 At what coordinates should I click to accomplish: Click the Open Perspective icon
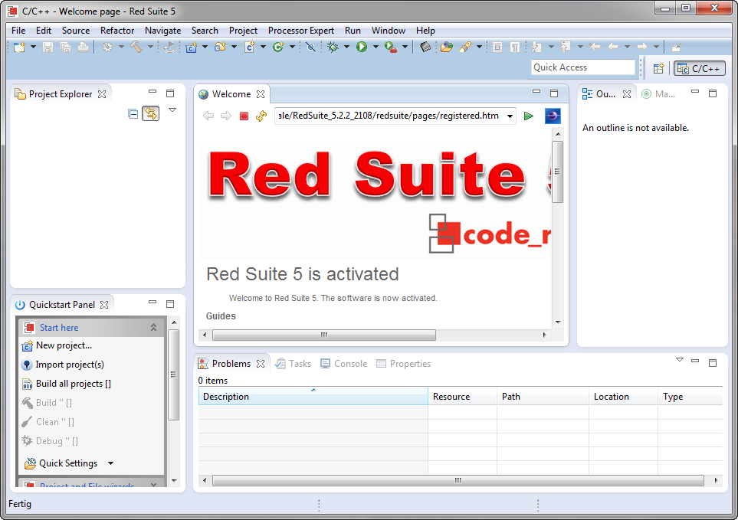click(658, 68)
